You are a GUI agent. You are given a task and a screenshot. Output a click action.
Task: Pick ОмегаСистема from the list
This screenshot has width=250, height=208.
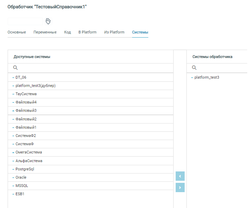click(29, 152)
